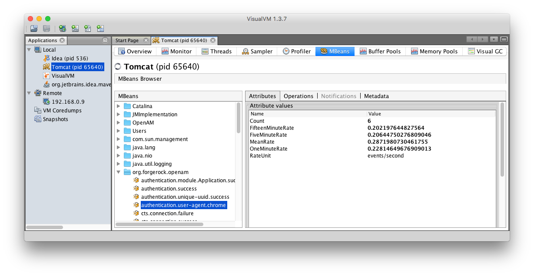Close the Tomcat (pid 65640) tab
The height and width of the screenshot is (276, 534).
[x=213, y=40]
